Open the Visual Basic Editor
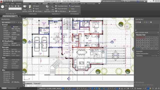160x90 pixels. coord(61,6)
